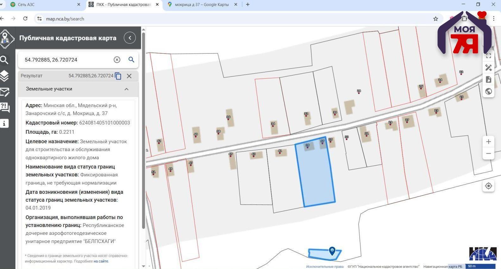
Task: Zoom in on the map with plus button
Action: click(x=488, y=142)
